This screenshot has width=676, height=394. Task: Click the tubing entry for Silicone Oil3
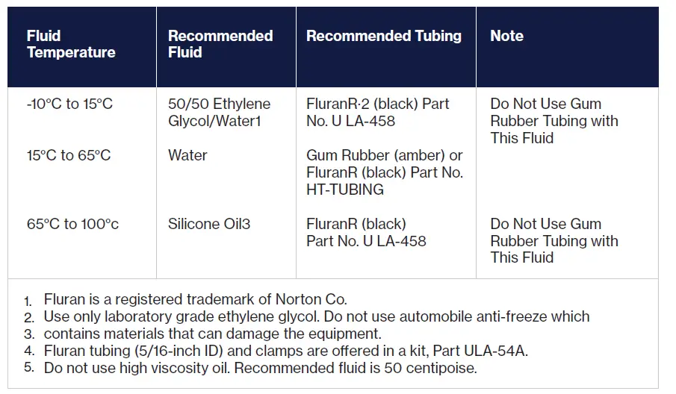coord(366,232)
